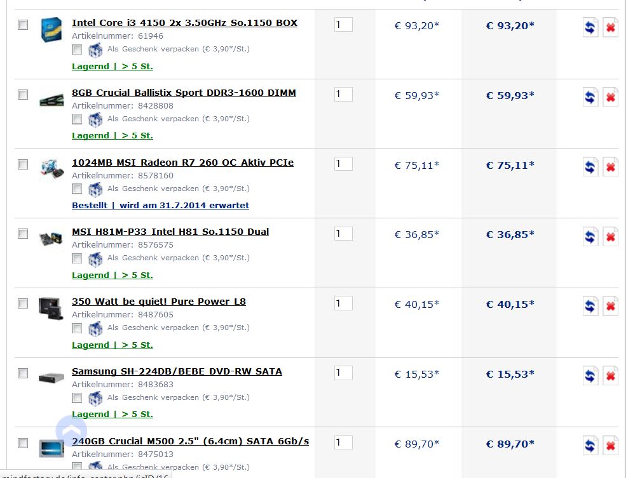Remove MSI Radeon R7 260 from cart
The image size is (628, 478).
610,167
